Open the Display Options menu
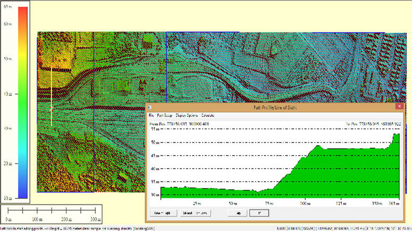412x231 pixels. (x=187, y=115)
